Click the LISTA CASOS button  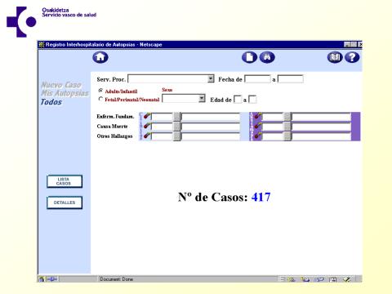[x=65, y=181]
